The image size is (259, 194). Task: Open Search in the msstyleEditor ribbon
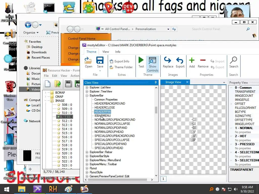(x=233, y=62)
